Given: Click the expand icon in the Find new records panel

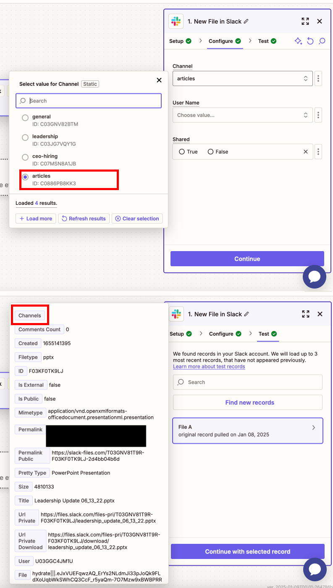Looking at the screenshot, I should [x=306, y=314].
